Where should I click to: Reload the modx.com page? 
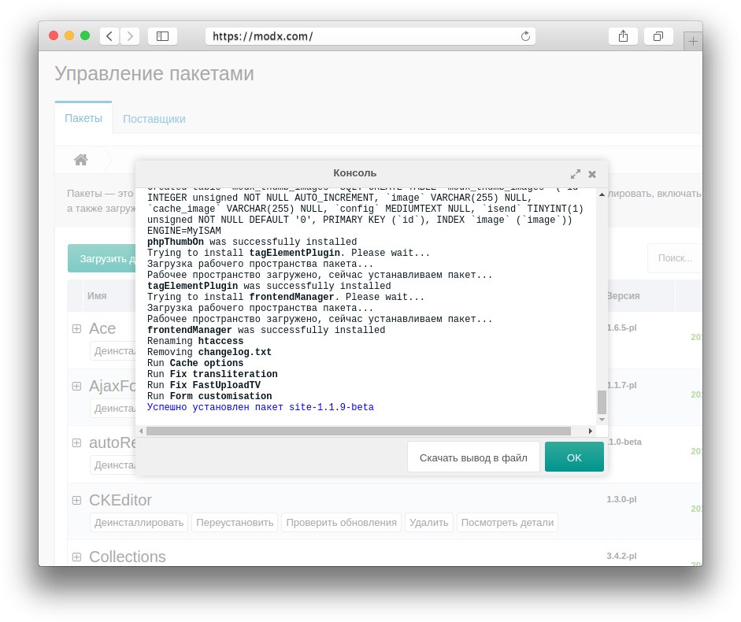525,36
